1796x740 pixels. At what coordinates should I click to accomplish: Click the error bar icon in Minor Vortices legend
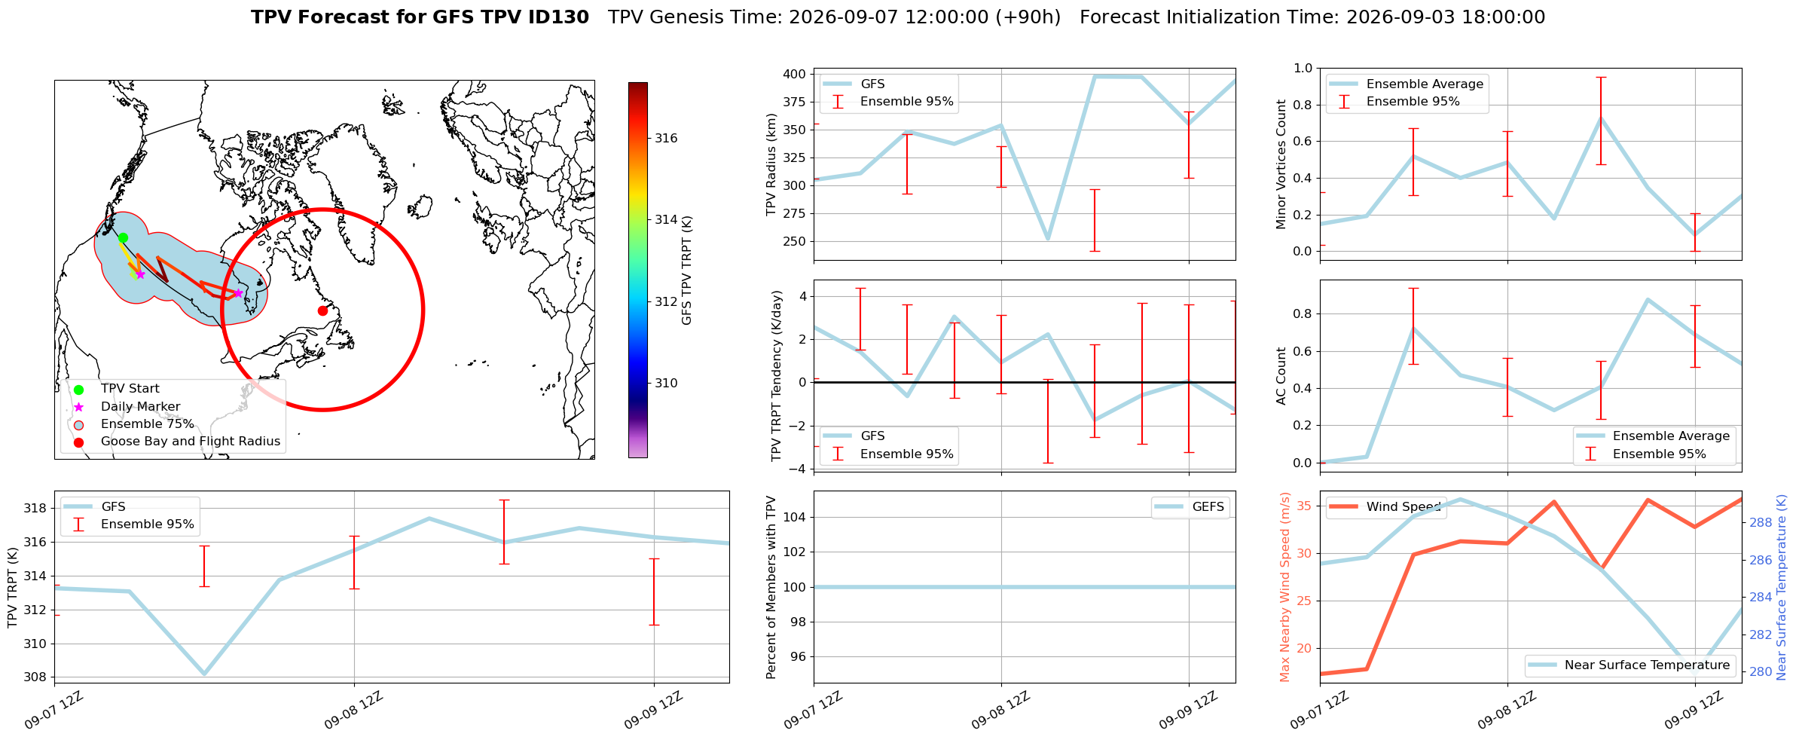pyautogui.click(x=1343, y=102)
